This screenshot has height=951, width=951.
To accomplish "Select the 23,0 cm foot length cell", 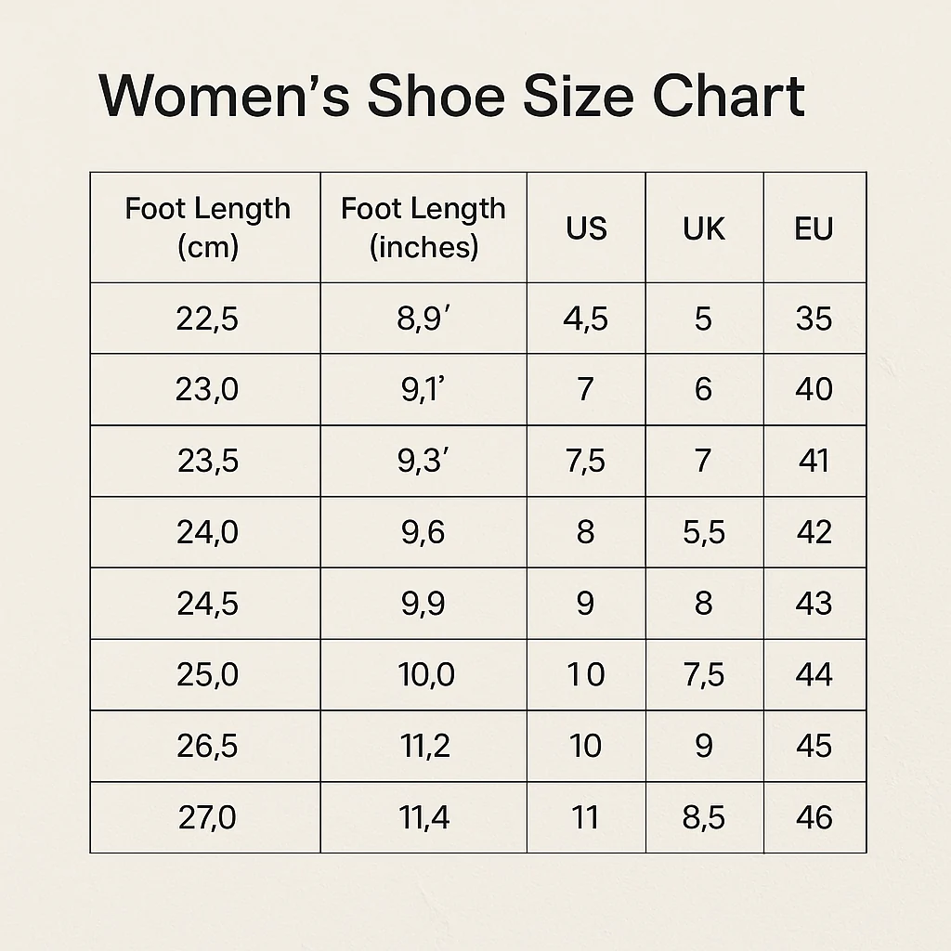I will pyautogui.click(x=205, y=389).
